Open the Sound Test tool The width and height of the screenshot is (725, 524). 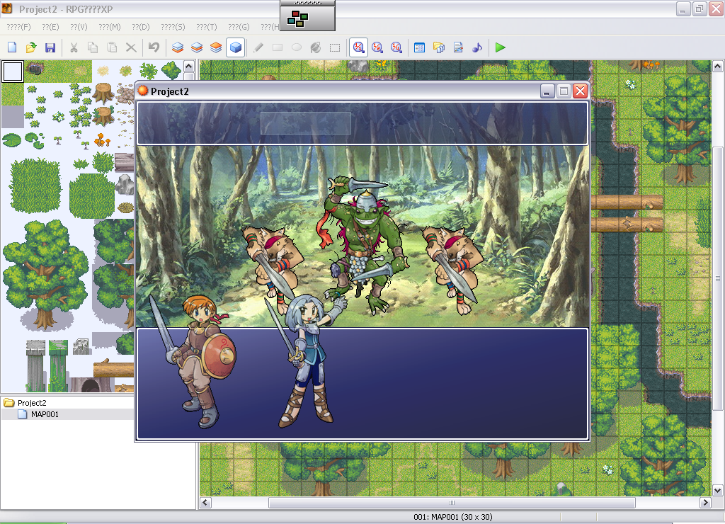(x=476, y=47)
